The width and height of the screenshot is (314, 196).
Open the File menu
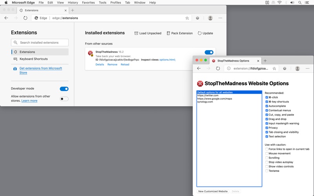41,3
